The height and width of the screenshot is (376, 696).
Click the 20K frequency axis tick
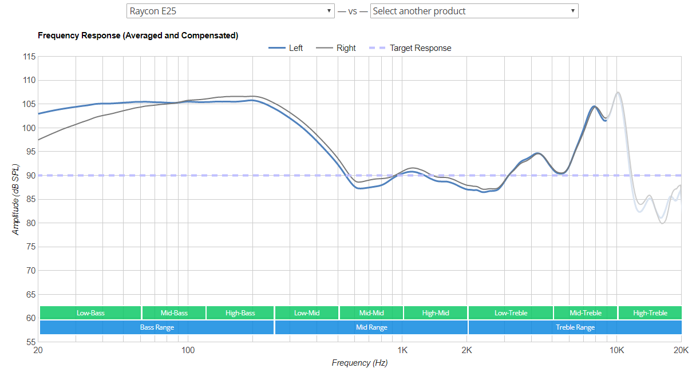681,350
